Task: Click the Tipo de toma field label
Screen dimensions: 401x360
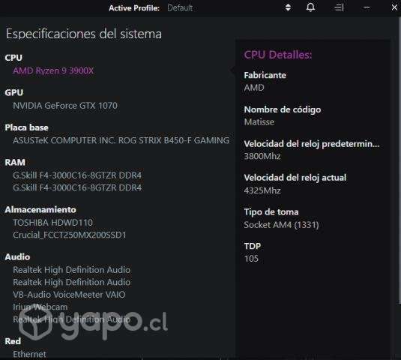Action: click(271, 211)
